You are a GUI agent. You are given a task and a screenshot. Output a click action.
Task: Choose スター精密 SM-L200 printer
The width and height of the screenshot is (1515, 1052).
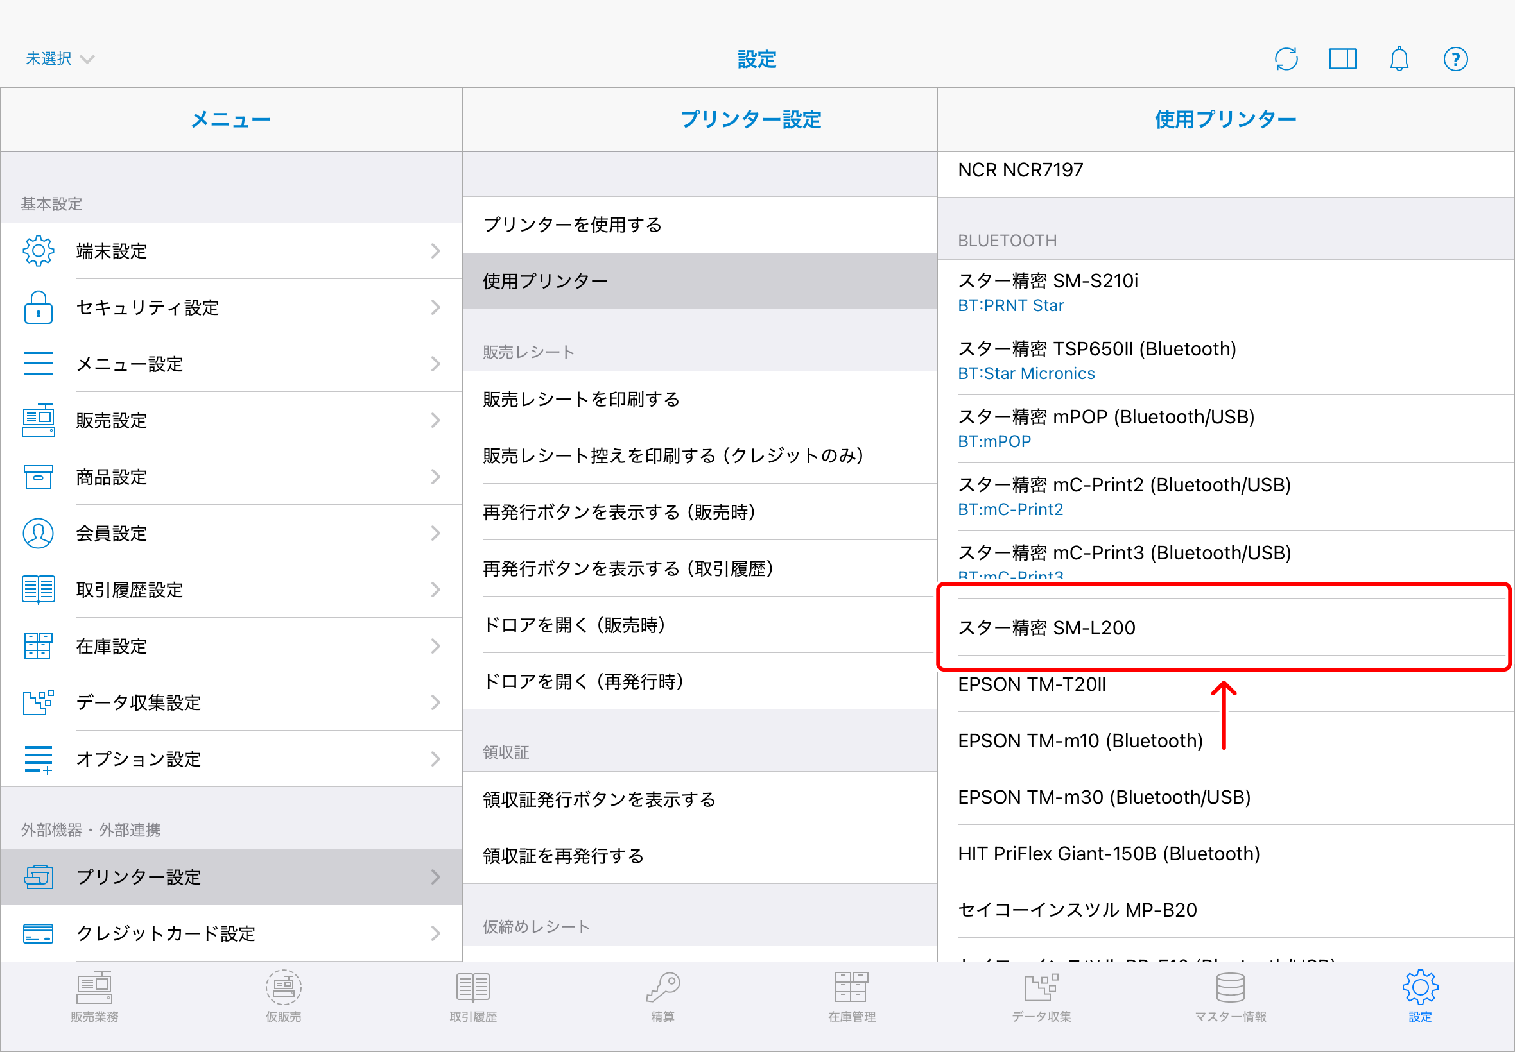tap(1226, 627)
